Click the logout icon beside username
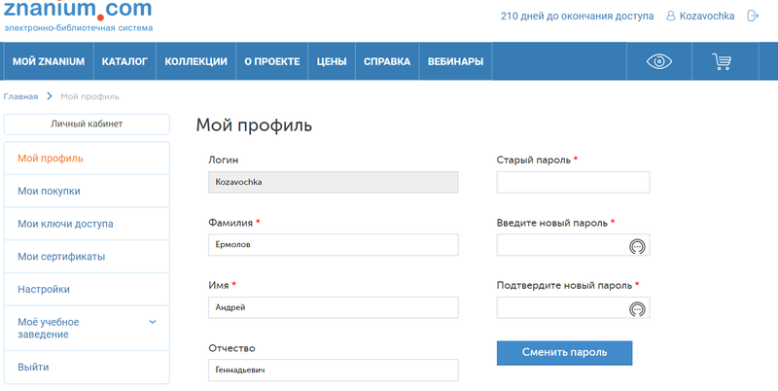778x391 pixels. (x=753, y=16)
